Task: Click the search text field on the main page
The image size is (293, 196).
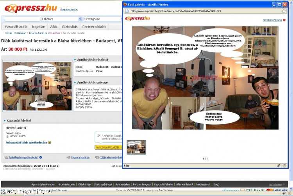Action: (x=22, y=19)
